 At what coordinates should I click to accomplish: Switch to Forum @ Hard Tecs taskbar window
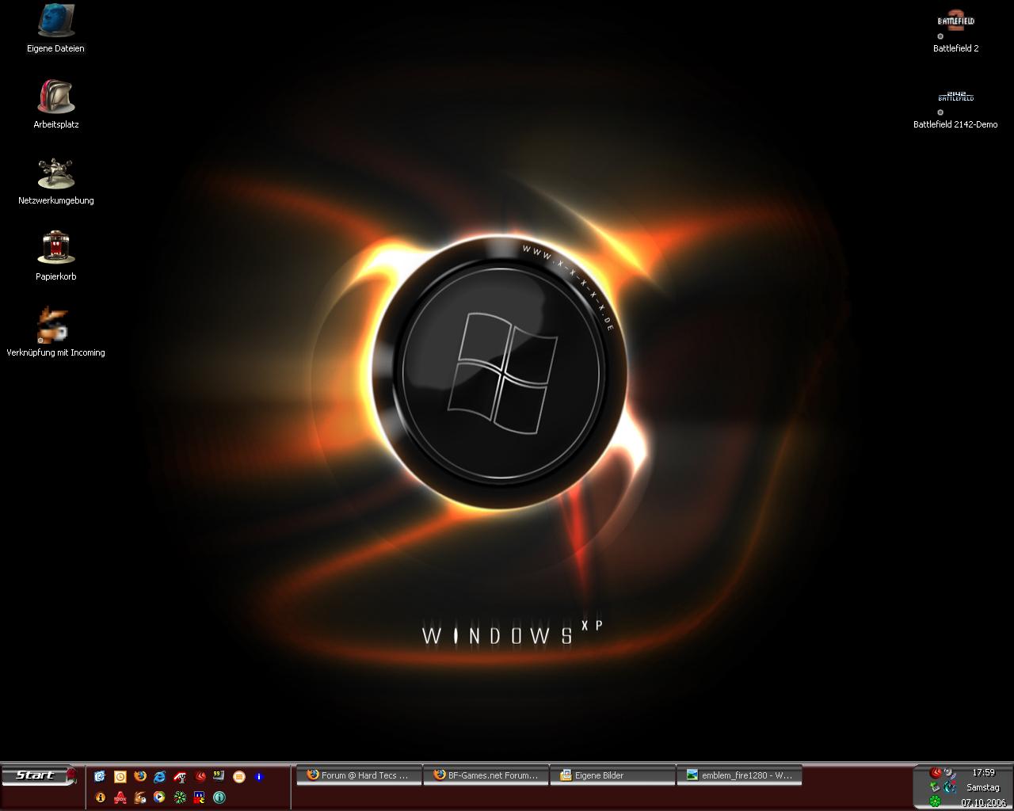click(x=358, y=775)
